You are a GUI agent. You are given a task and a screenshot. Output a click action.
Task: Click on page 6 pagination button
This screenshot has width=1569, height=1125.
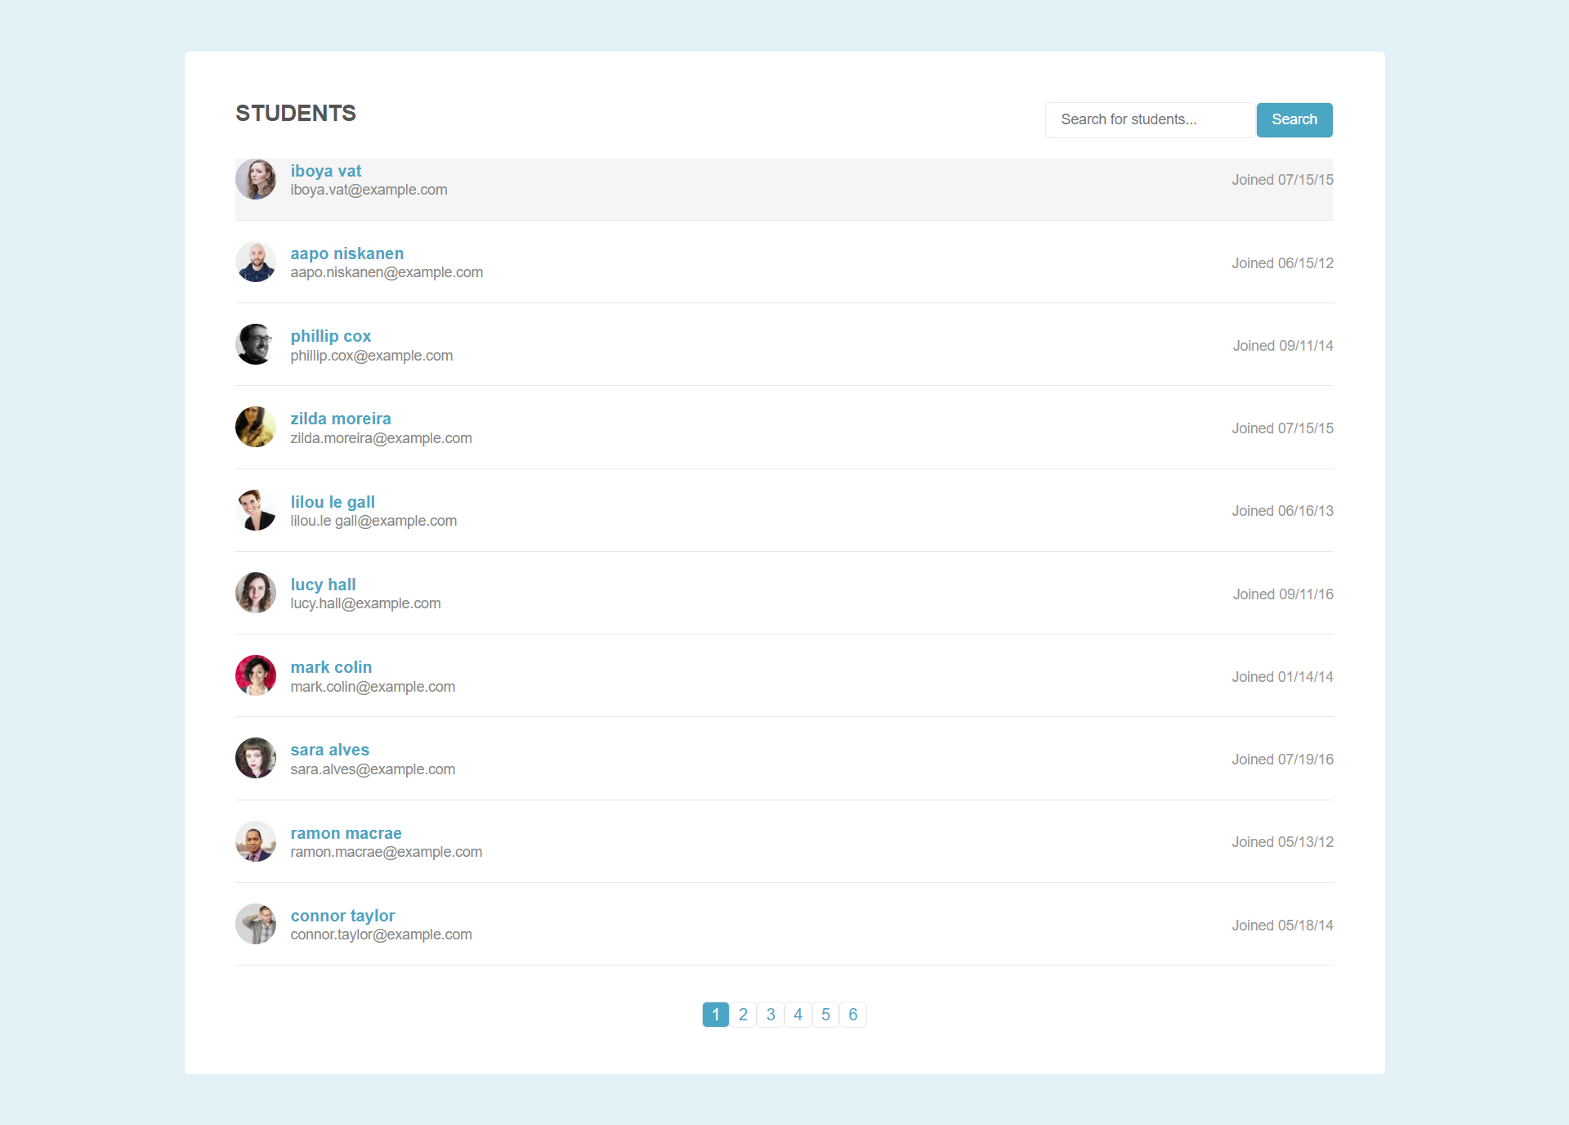852,1014
